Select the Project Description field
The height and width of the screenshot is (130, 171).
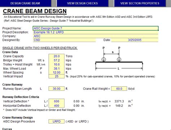(96, 32)
